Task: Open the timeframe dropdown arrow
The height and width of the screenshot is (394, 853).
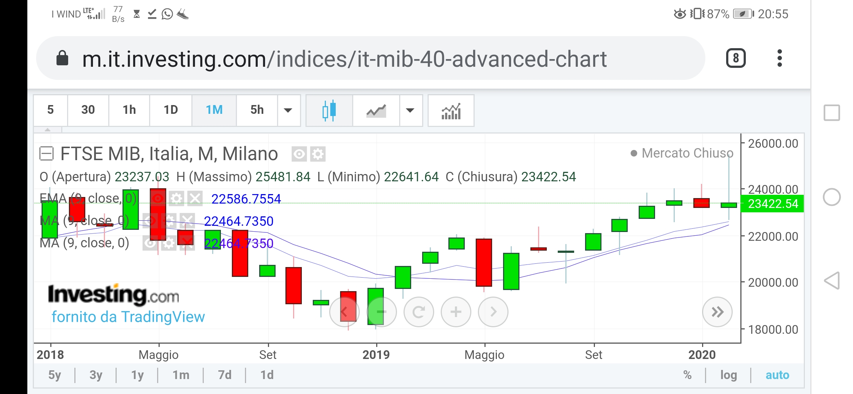Action: (x=288, y=110)
